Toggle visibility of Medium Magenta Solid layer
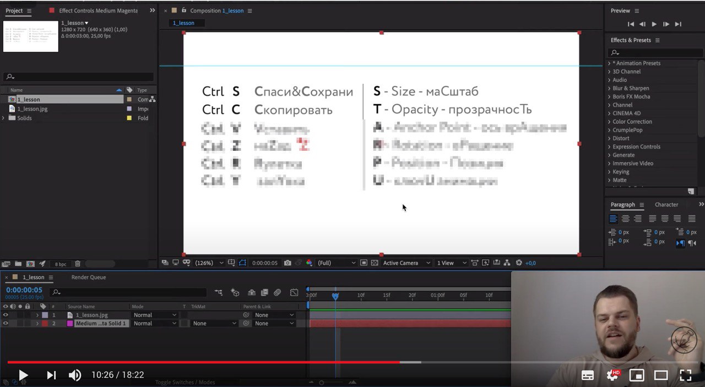Screen dimensions: 705x387 point(6,324)
